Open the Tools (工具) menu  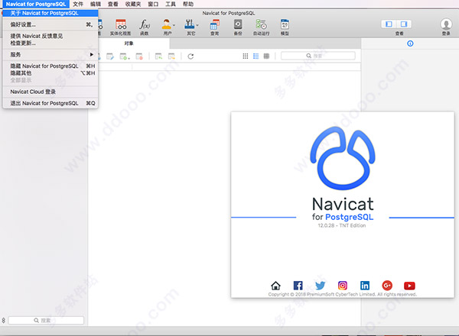171,4
